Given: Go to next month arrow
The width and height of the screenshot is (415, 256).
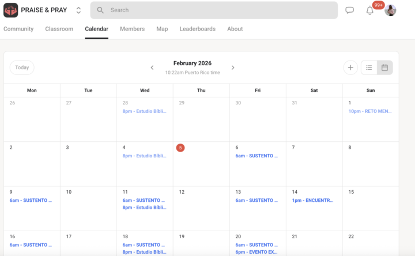Looking at the screenshot, I should point(233,67).
